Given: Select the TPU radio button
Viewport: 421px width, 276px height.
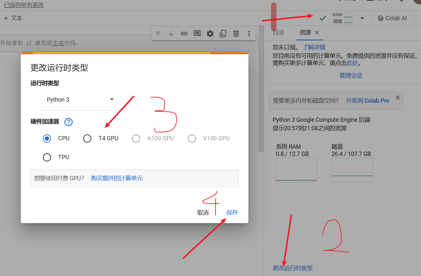Looking at the screenshot, I should pyautogui.click(x=47, y=157).
